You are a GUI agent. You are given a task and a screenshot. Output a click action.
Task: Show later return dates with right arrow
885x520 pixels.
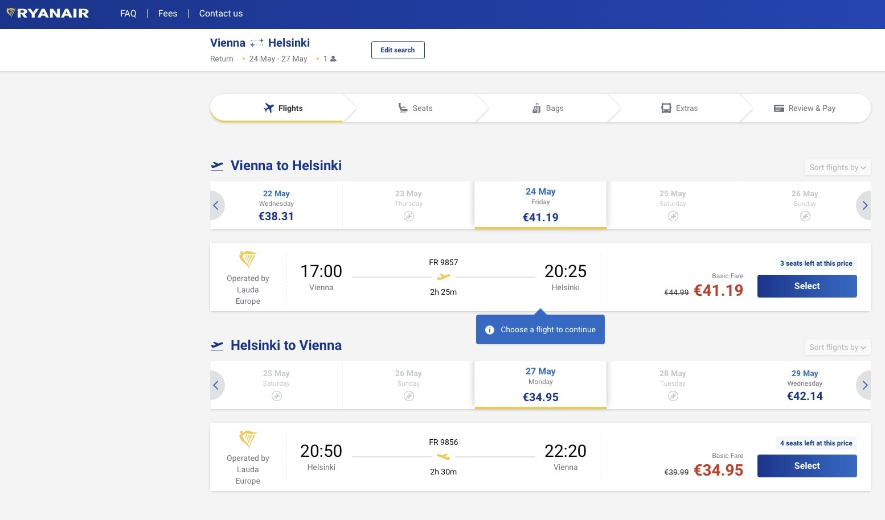coord(864,385)
